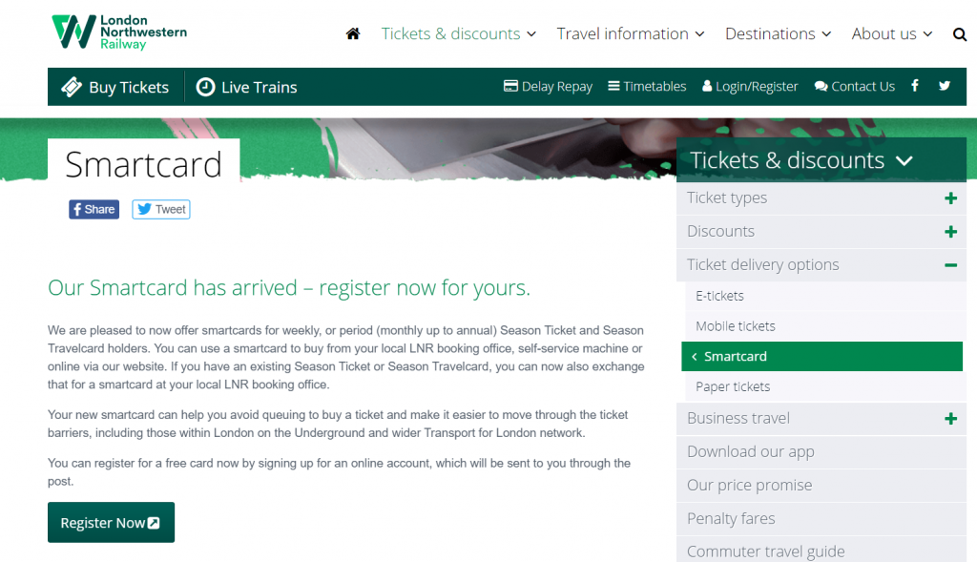The height and width of the screenshot is (562, 977).
Task: Open the Buy Tickets link
Action: pyautogui.click(x=115, y=87)
